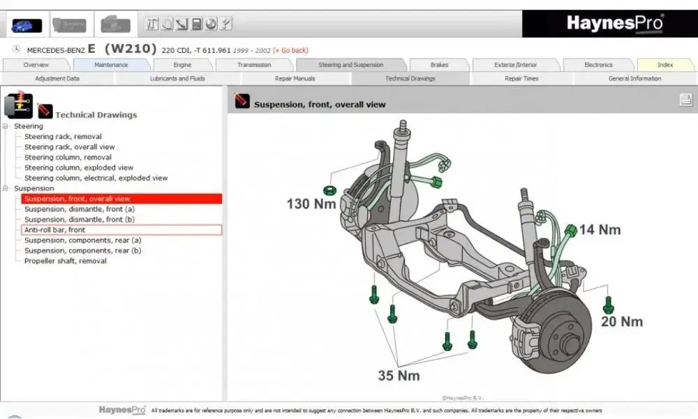The image size is (698, 419).
Task: Open the calculator toolbar icon
Action: 196,24
